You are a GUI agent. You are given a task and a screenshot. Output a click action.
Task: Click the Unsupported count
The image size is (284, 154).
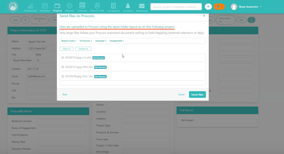tap(117, 41)
